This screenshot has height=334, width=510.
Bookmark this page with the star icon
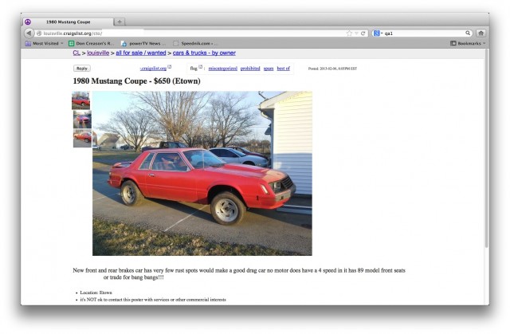(x=349, y=33)
